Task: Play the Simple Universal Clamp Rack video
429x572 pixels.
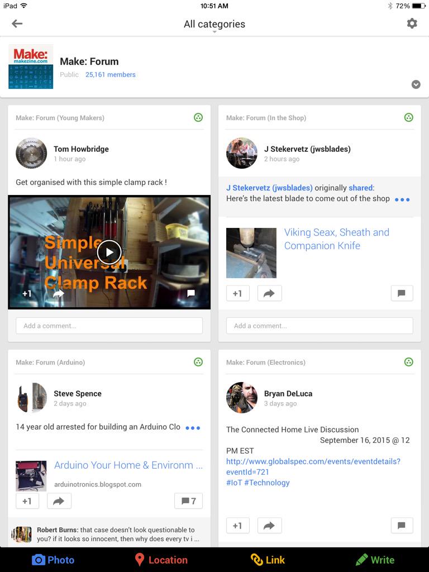Action: [x=109, y=252]
